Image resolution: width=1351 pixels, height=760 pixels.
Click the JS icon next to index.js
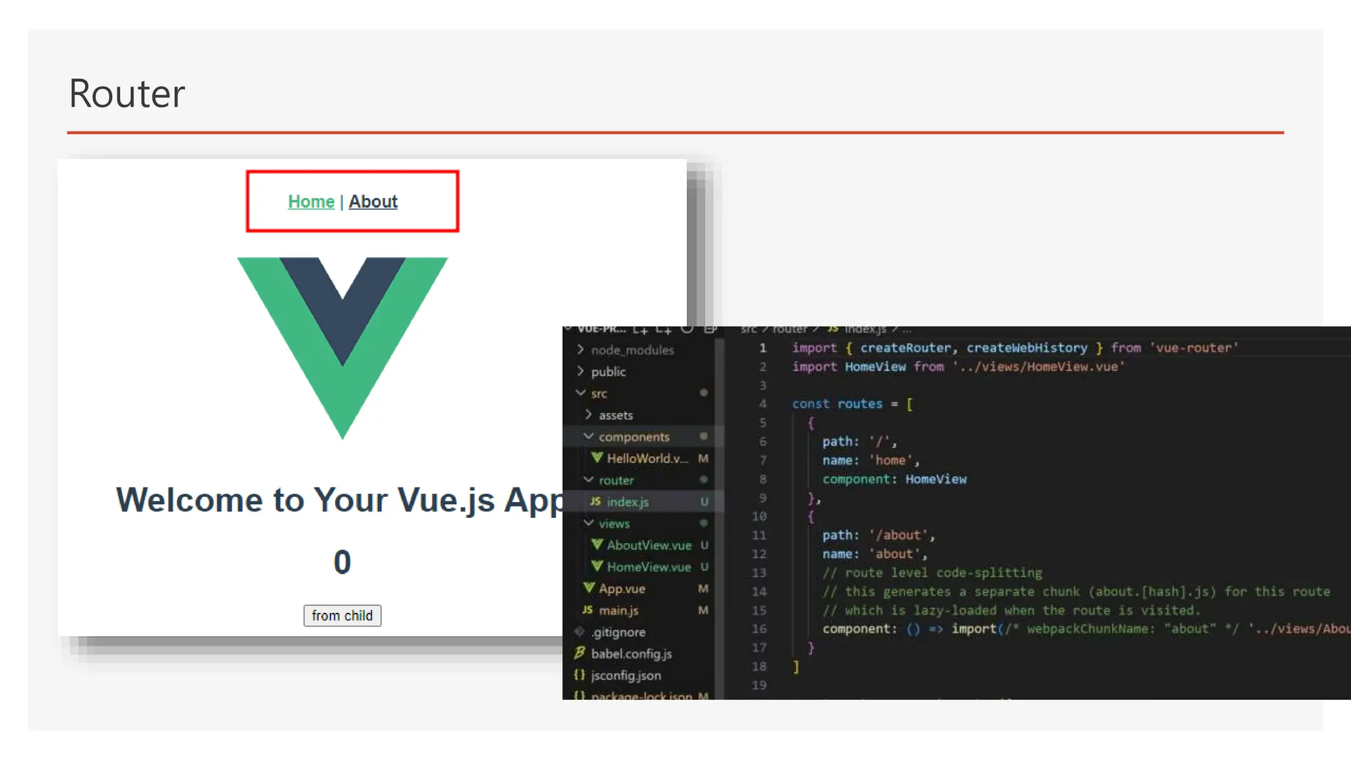point(596,501)
